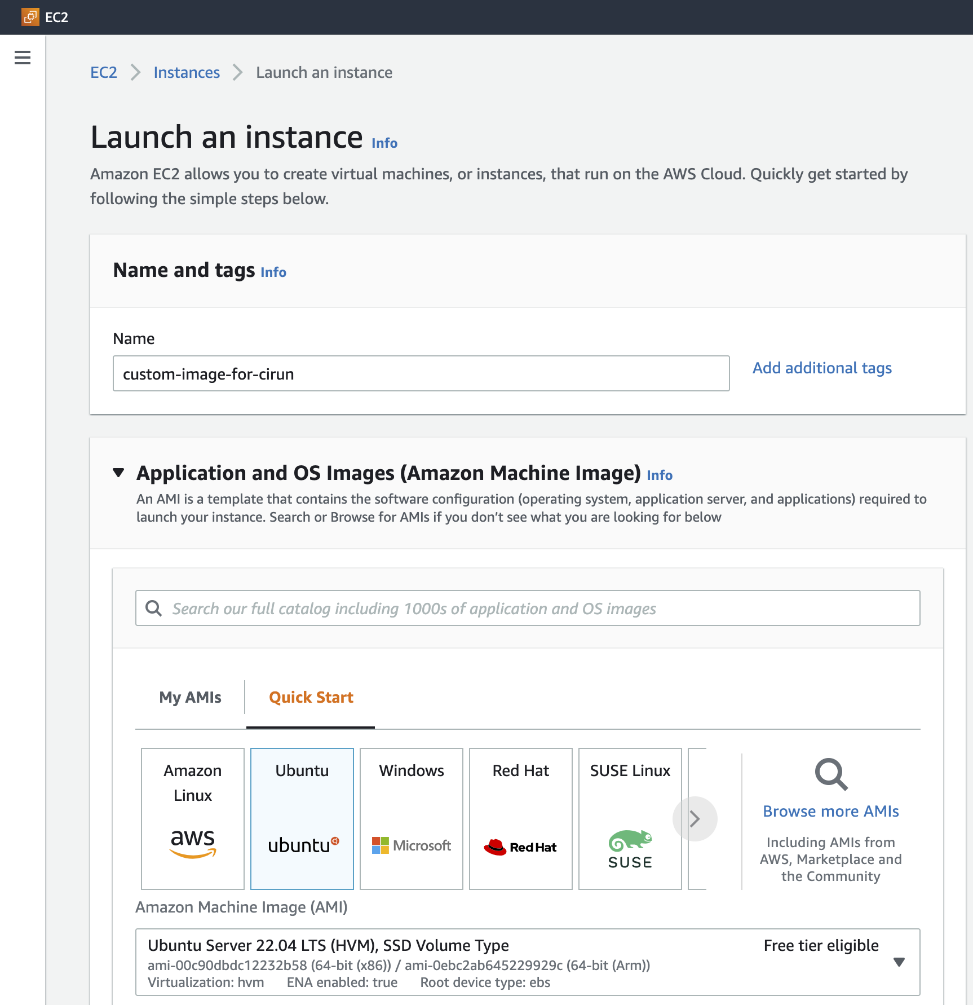This screenshot has width=973, height=1005.
Task: Open the navigation sidebar hamburger menu
Action: pos(23,58)
